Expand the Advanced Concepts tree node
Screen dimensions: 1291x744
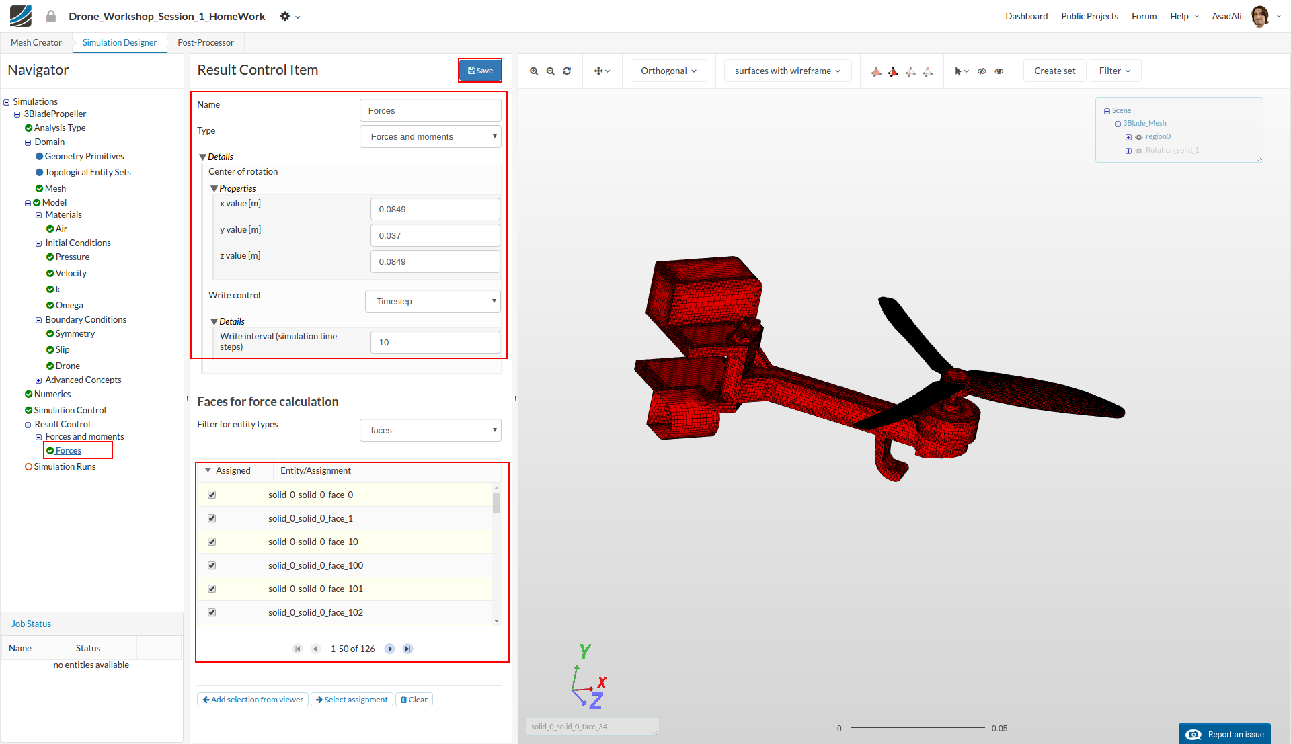(x=38, y=380)
